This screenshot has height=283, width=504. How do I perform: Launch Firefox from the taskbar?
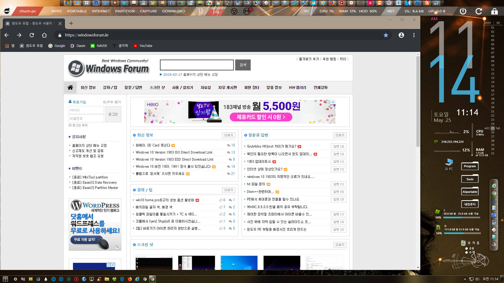click(x=130, y=279)
